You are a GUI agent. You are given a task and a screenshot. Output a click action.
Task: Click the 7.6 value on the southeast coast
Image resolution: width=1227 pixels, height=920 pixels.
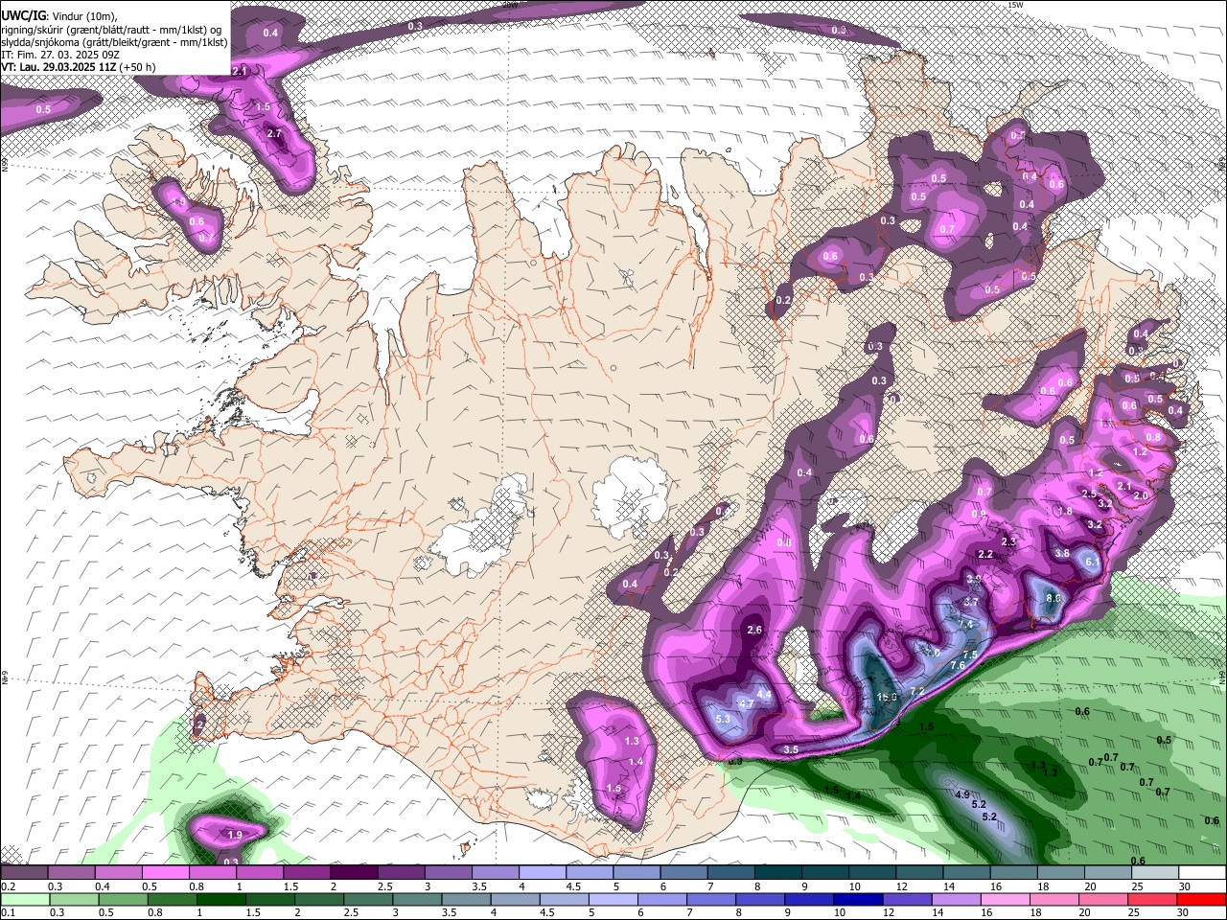point(957,665)
